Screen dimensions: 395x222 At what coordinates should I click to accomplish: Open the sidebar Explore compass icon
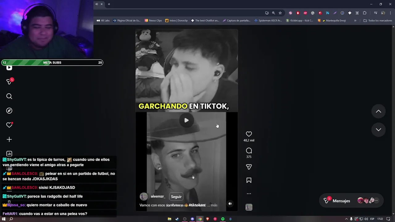[9, 111]
